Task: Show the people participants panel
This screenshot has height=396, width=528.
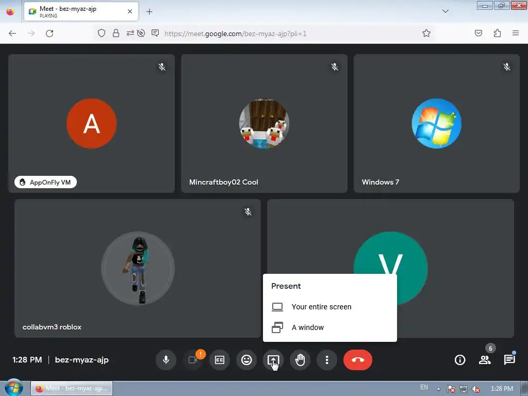Action: tap(485, 359)
